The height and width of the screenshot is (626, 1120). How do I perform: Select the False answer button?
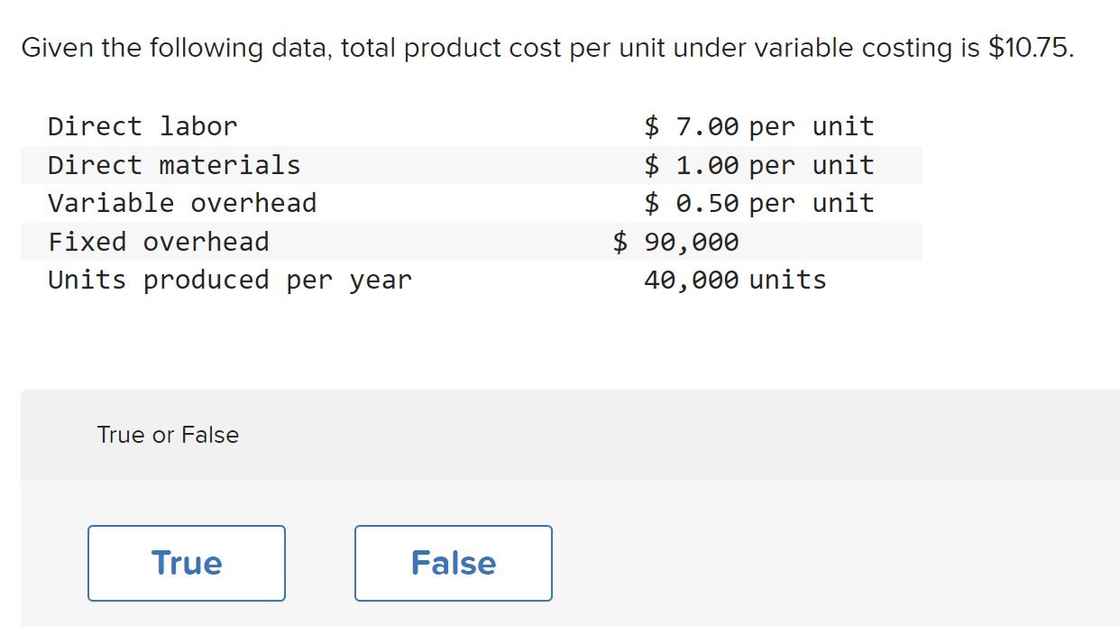tap(453, 562)
